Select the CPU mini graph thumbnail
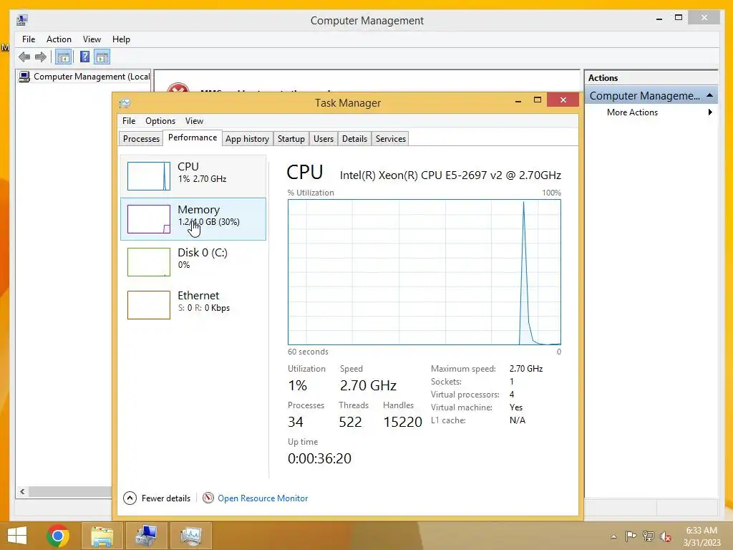The width and height of the screenshot is (733, 550). (149, 176)
